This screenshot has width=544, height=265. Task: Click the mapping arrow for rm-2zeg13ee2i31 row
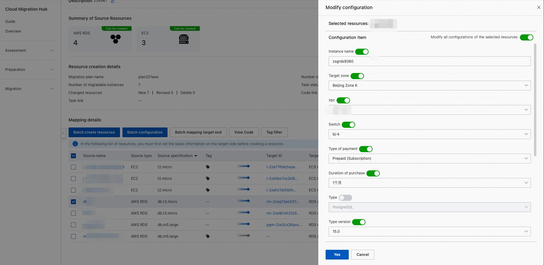pyautogui.click(x=244, y=201)
